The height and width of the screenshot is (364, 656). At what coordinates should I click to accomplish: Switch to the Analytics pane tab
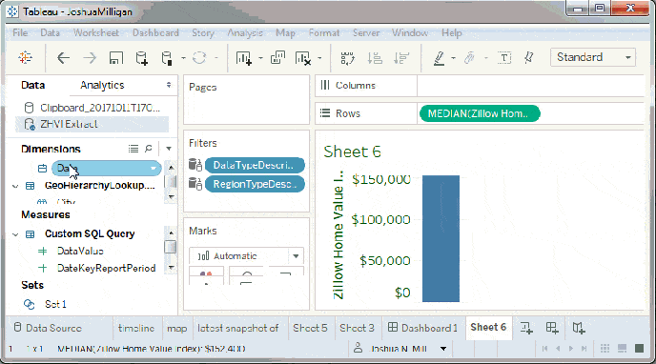[103, 85]
